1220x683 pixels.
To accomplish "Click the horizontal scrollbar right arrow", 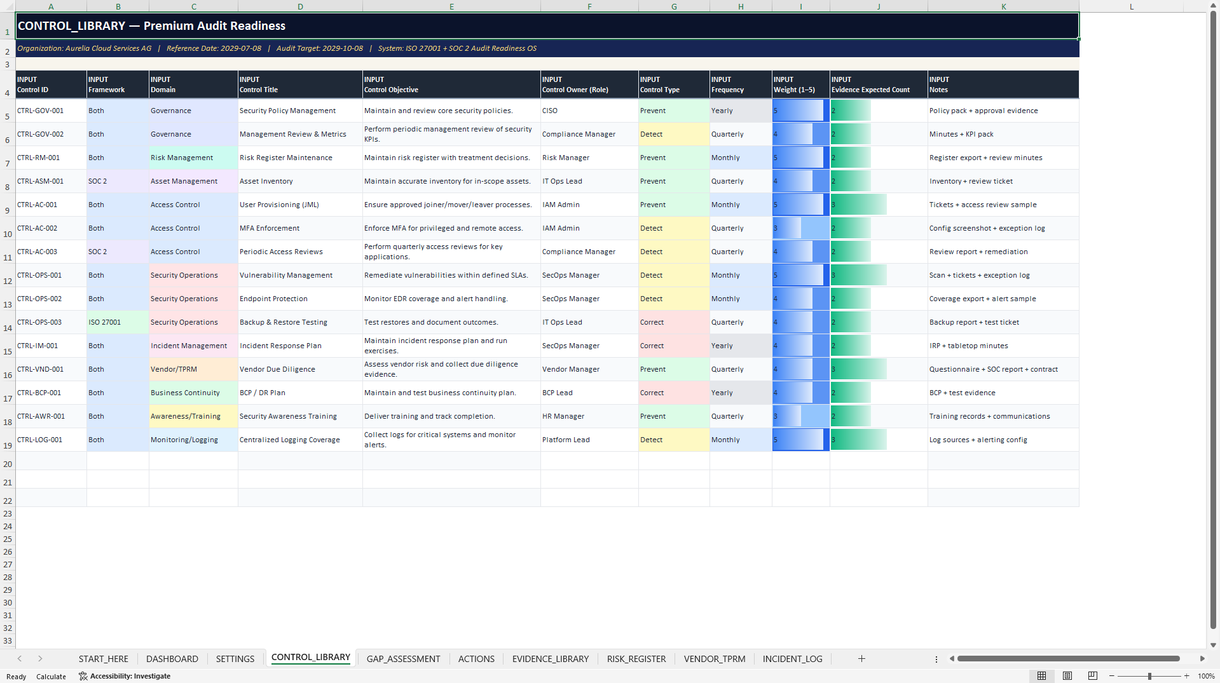I will (x=1202, y=659).
